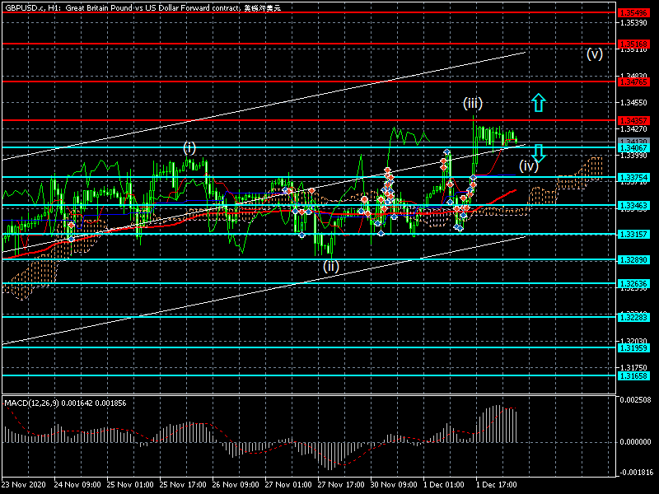Viewport: 659px width, 494px height.
Task: Click the cyan up arrow marker
Action: tap(538, 103)
